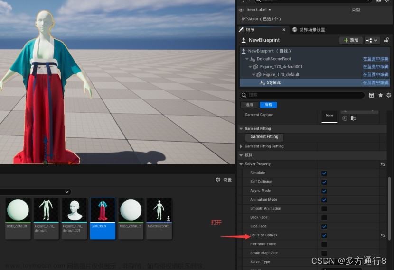Focus the details 搜索 search field
The height and width of the screenshot is (270, 394).
pos(302,95)
